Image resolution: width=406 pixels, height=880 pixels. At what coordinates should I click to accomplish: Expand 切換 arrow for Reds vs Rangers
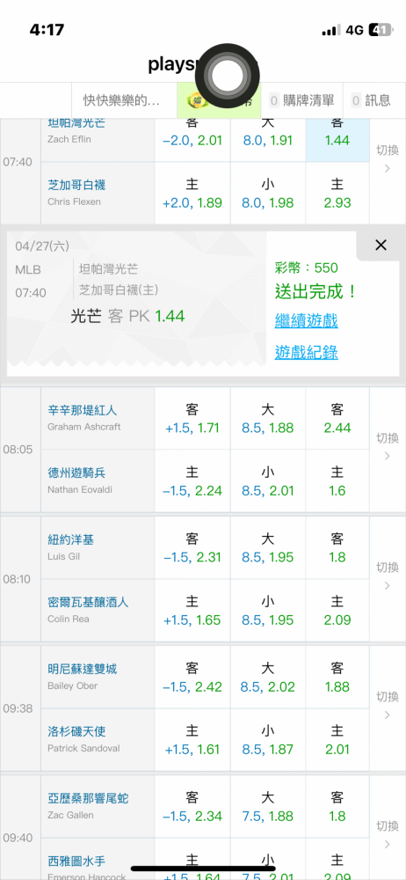click(387, 449)
